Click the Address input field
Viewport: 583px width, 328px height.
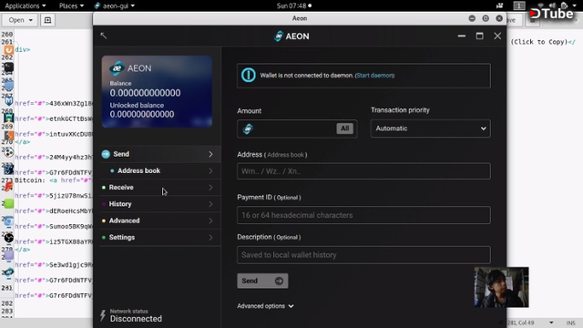click(x=363, y=171)
